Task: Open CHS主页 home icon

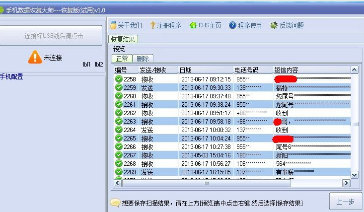Action: (193, 25)
